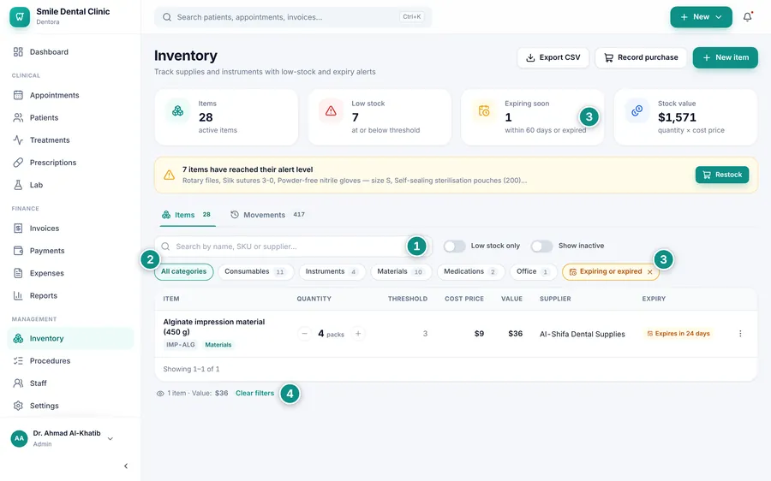The image size is (771, 481).
Task: Click the eye icon beside 1 item summary
Action: (x=160, y=394)
